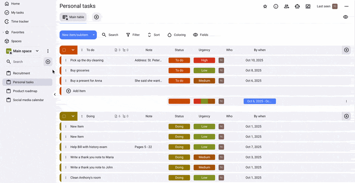Open row menu for Buy groceries

pyautogui.click(x=66, y=70)
